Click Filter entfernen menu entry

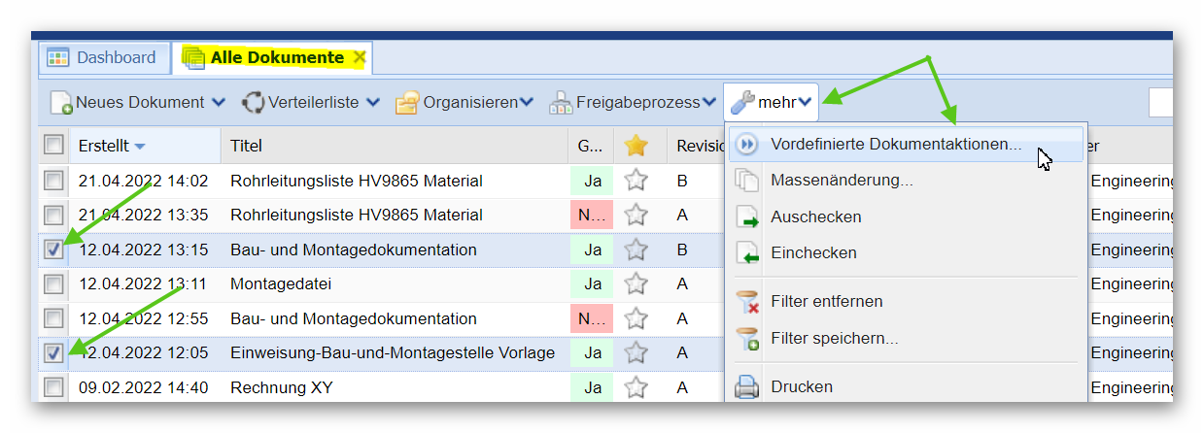pos(906,301)
